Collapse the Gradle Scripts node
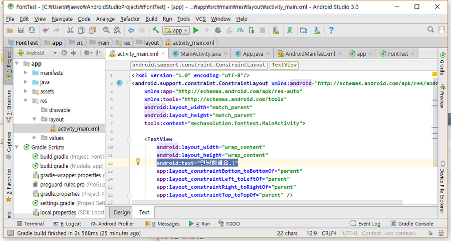The width and height of the screenshot is (451, 241). (x=17, y=147)
